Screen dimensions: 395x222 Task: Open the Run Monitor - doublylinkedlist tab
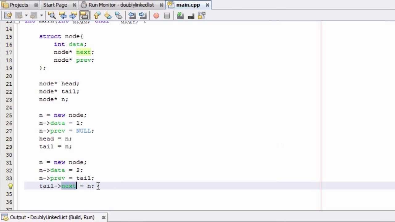click(121, 5)
